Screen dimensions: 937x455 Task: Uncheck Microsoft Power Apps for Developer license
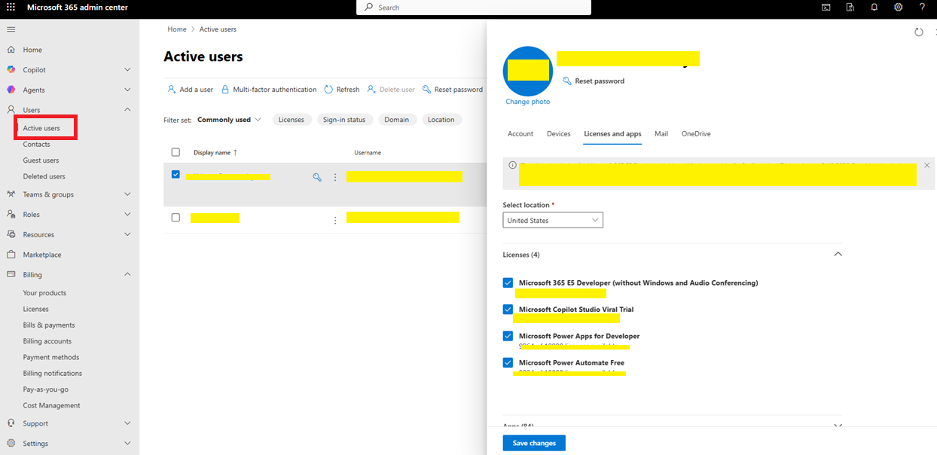click(508, 336)
